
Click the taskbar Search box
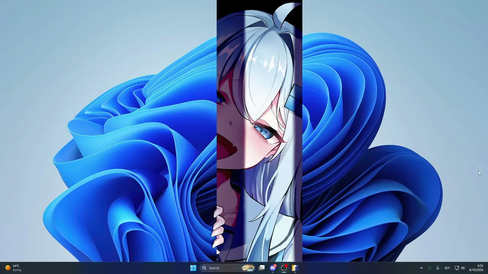[x=228, y=268]
